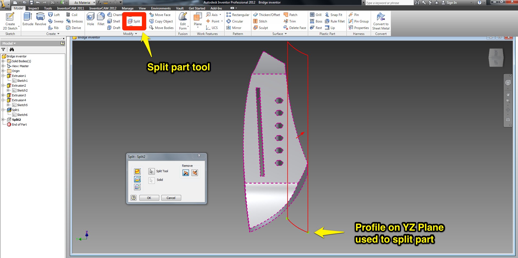This screenshot has height=258, width=518.
Task: Collapse the Extrusion1 node
Action: click(3, 76)
